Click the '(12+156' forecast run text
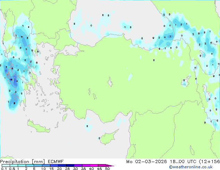 coord(210,162)
